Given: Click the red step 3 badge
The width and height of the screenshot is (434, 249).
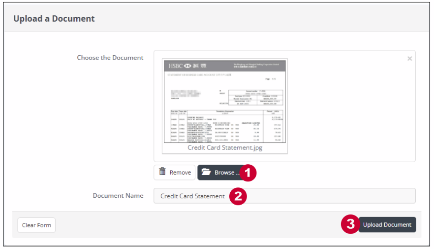Looking at the screenshot, I should [x=350, y=224].
